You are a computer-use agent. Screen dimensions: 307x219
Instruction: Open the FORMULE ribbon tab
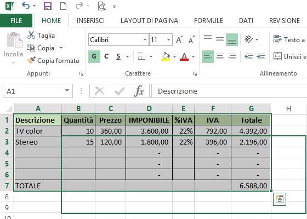(208, 21)
